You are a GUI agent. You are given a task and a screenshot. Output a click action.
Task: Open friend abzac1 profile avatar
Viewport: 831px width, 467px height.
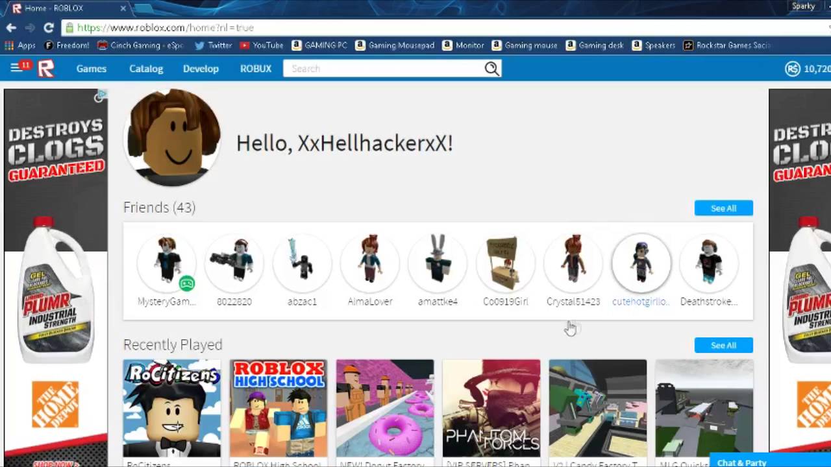click(x=302, y=262)
